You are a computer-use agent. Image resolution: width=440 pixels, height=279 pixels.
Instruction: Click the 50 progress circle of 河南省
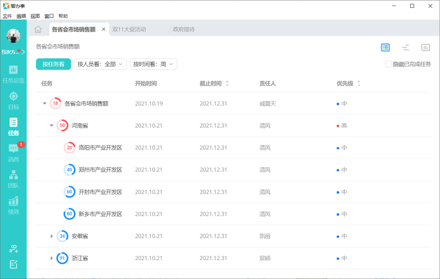pyautogui.click(x=62, y=125)
